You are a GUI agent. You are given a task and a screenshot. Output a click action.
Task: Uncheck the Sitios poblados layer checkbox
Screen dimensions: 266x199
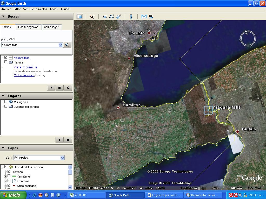point(9,185)
